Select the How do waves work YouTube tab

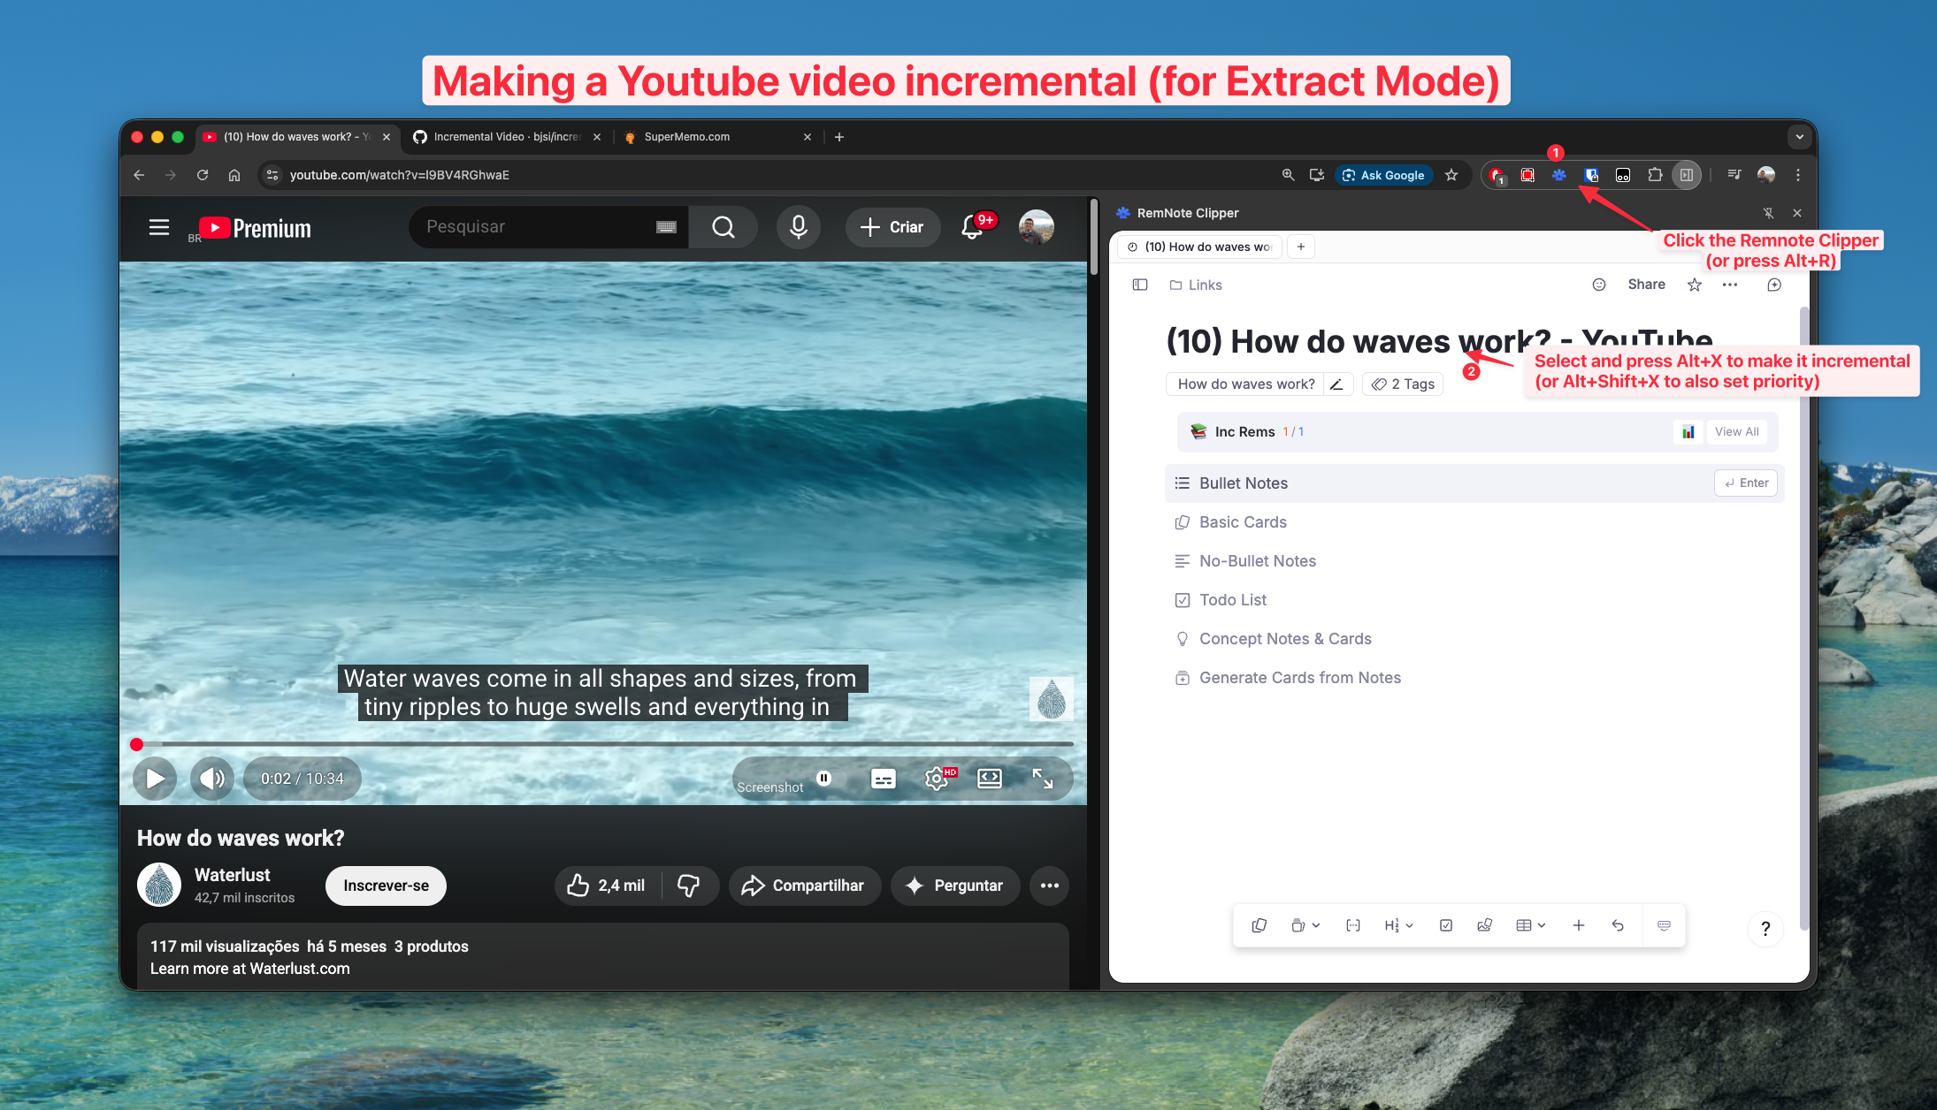(296, 137)
